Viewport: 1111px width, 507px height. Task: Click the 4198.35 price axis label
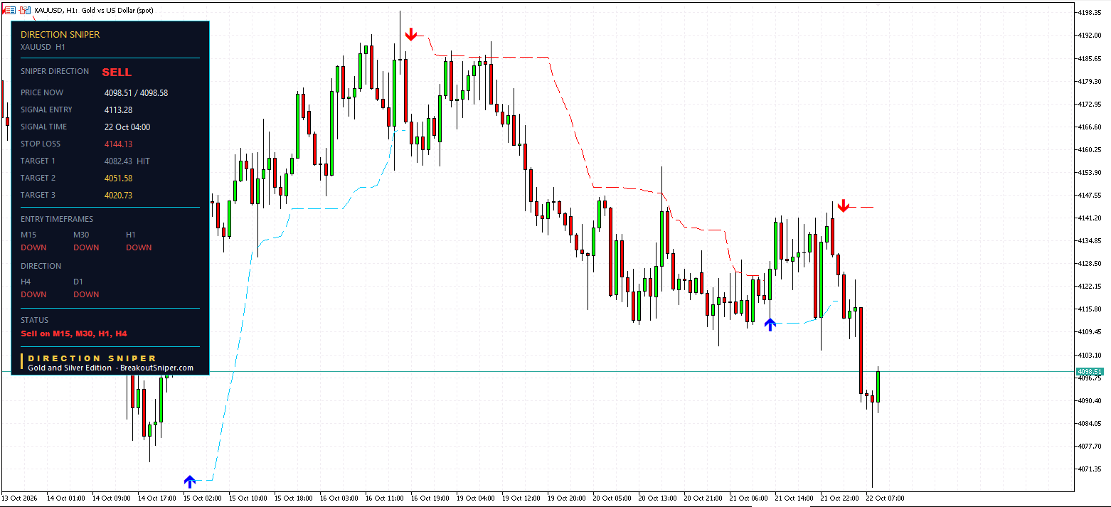click(x=1090, y=12)
